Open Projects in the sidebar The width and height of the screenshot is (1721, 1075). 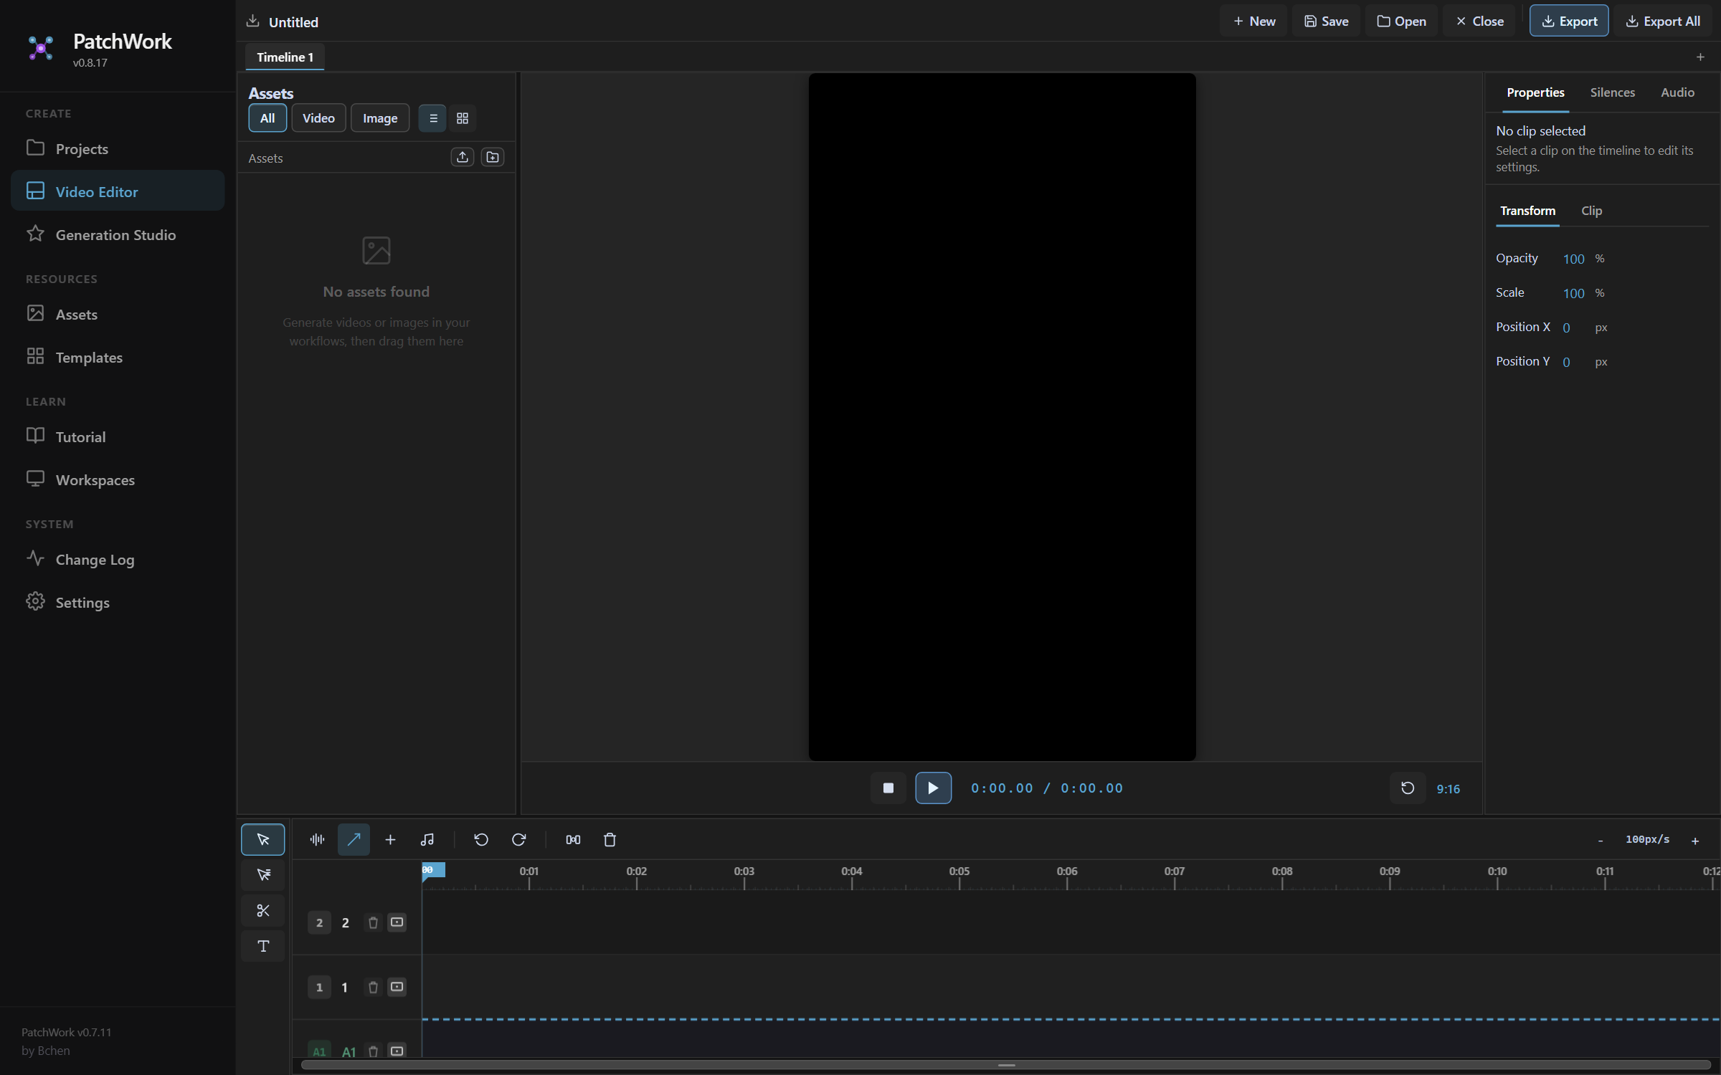(x=118, y=148)
